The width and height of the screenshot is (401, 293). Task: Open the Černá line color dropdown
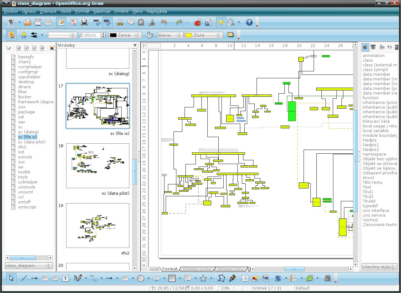[x=125, y=35]
